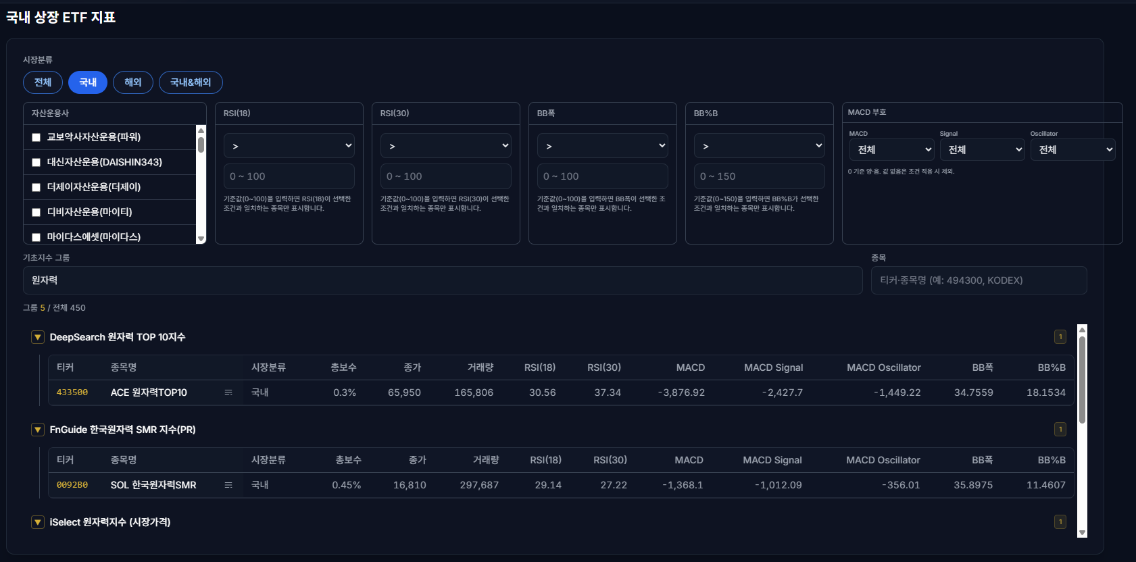This screenshot has height=562, width=1136.
Task: Click 기초지수 그룹 search field with 원자력
Action: click(443, 280)
